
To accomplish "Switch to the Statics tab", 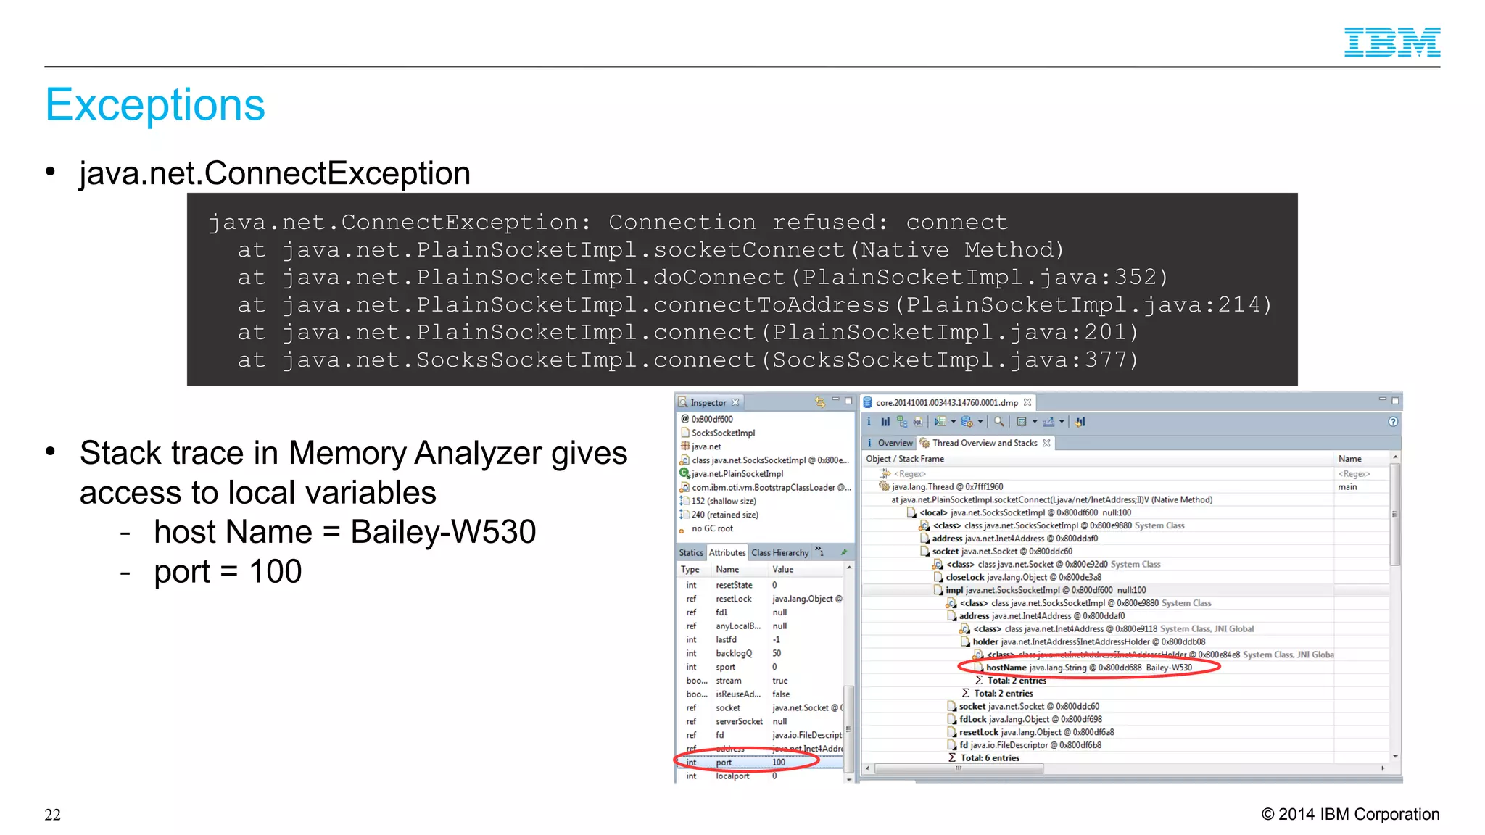I will (690, 553).
